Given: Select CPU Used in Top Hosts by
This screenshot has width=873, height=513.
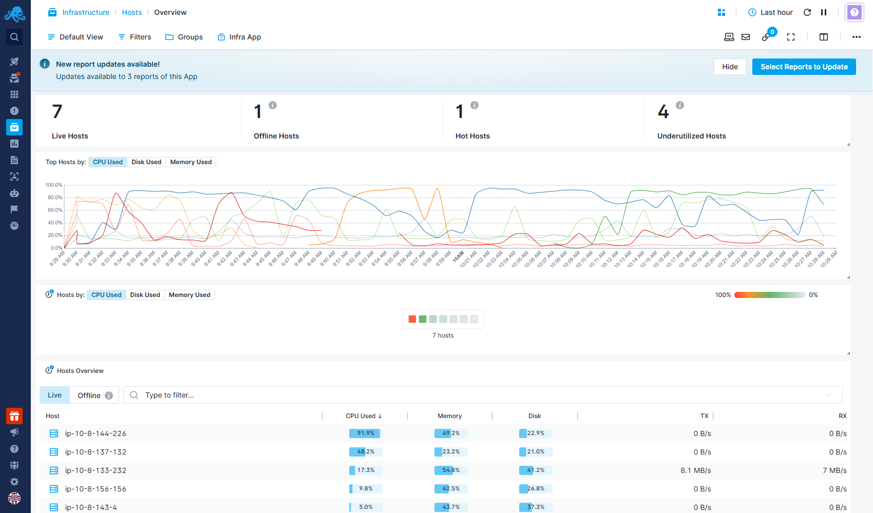Looking at the screenshot, I should tap(108, 162).
